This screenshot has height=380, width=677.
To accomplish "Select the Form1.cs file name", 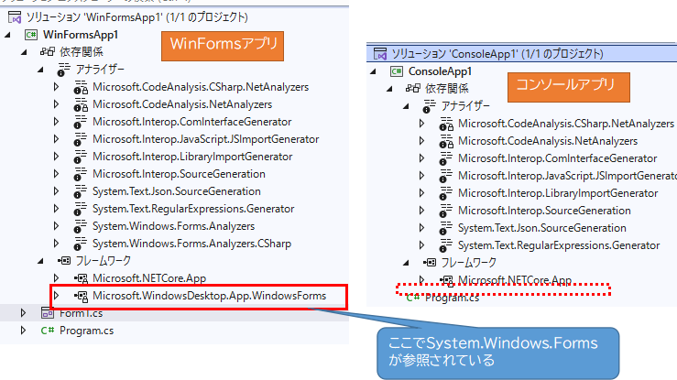I will click(82, 313).
